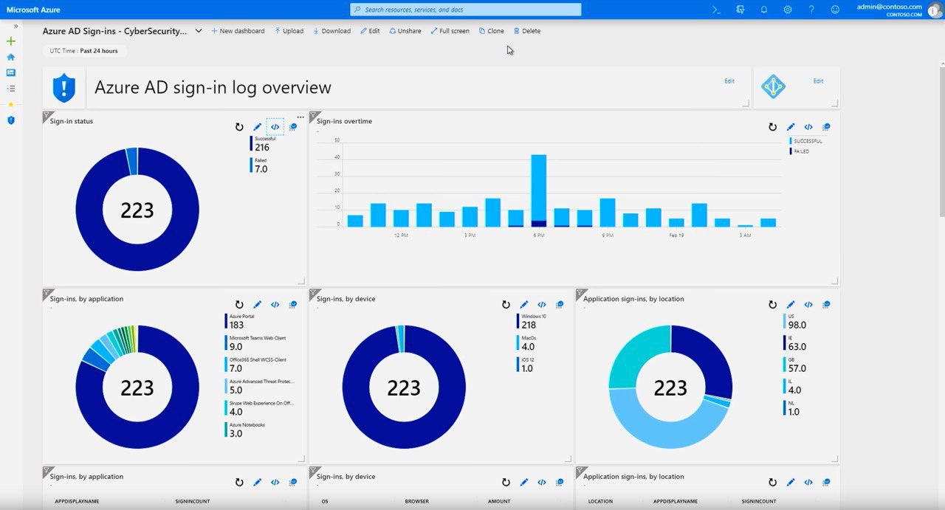Sort by APPDISPLAYNAME in Sign-ins by application table
Viewport: 945px width, 510px height.
click(78, 501)
